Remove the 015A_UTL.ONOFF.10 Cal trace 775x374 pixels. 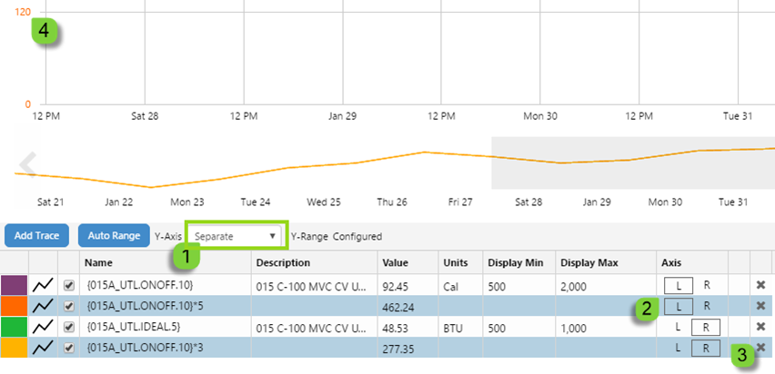760,285
